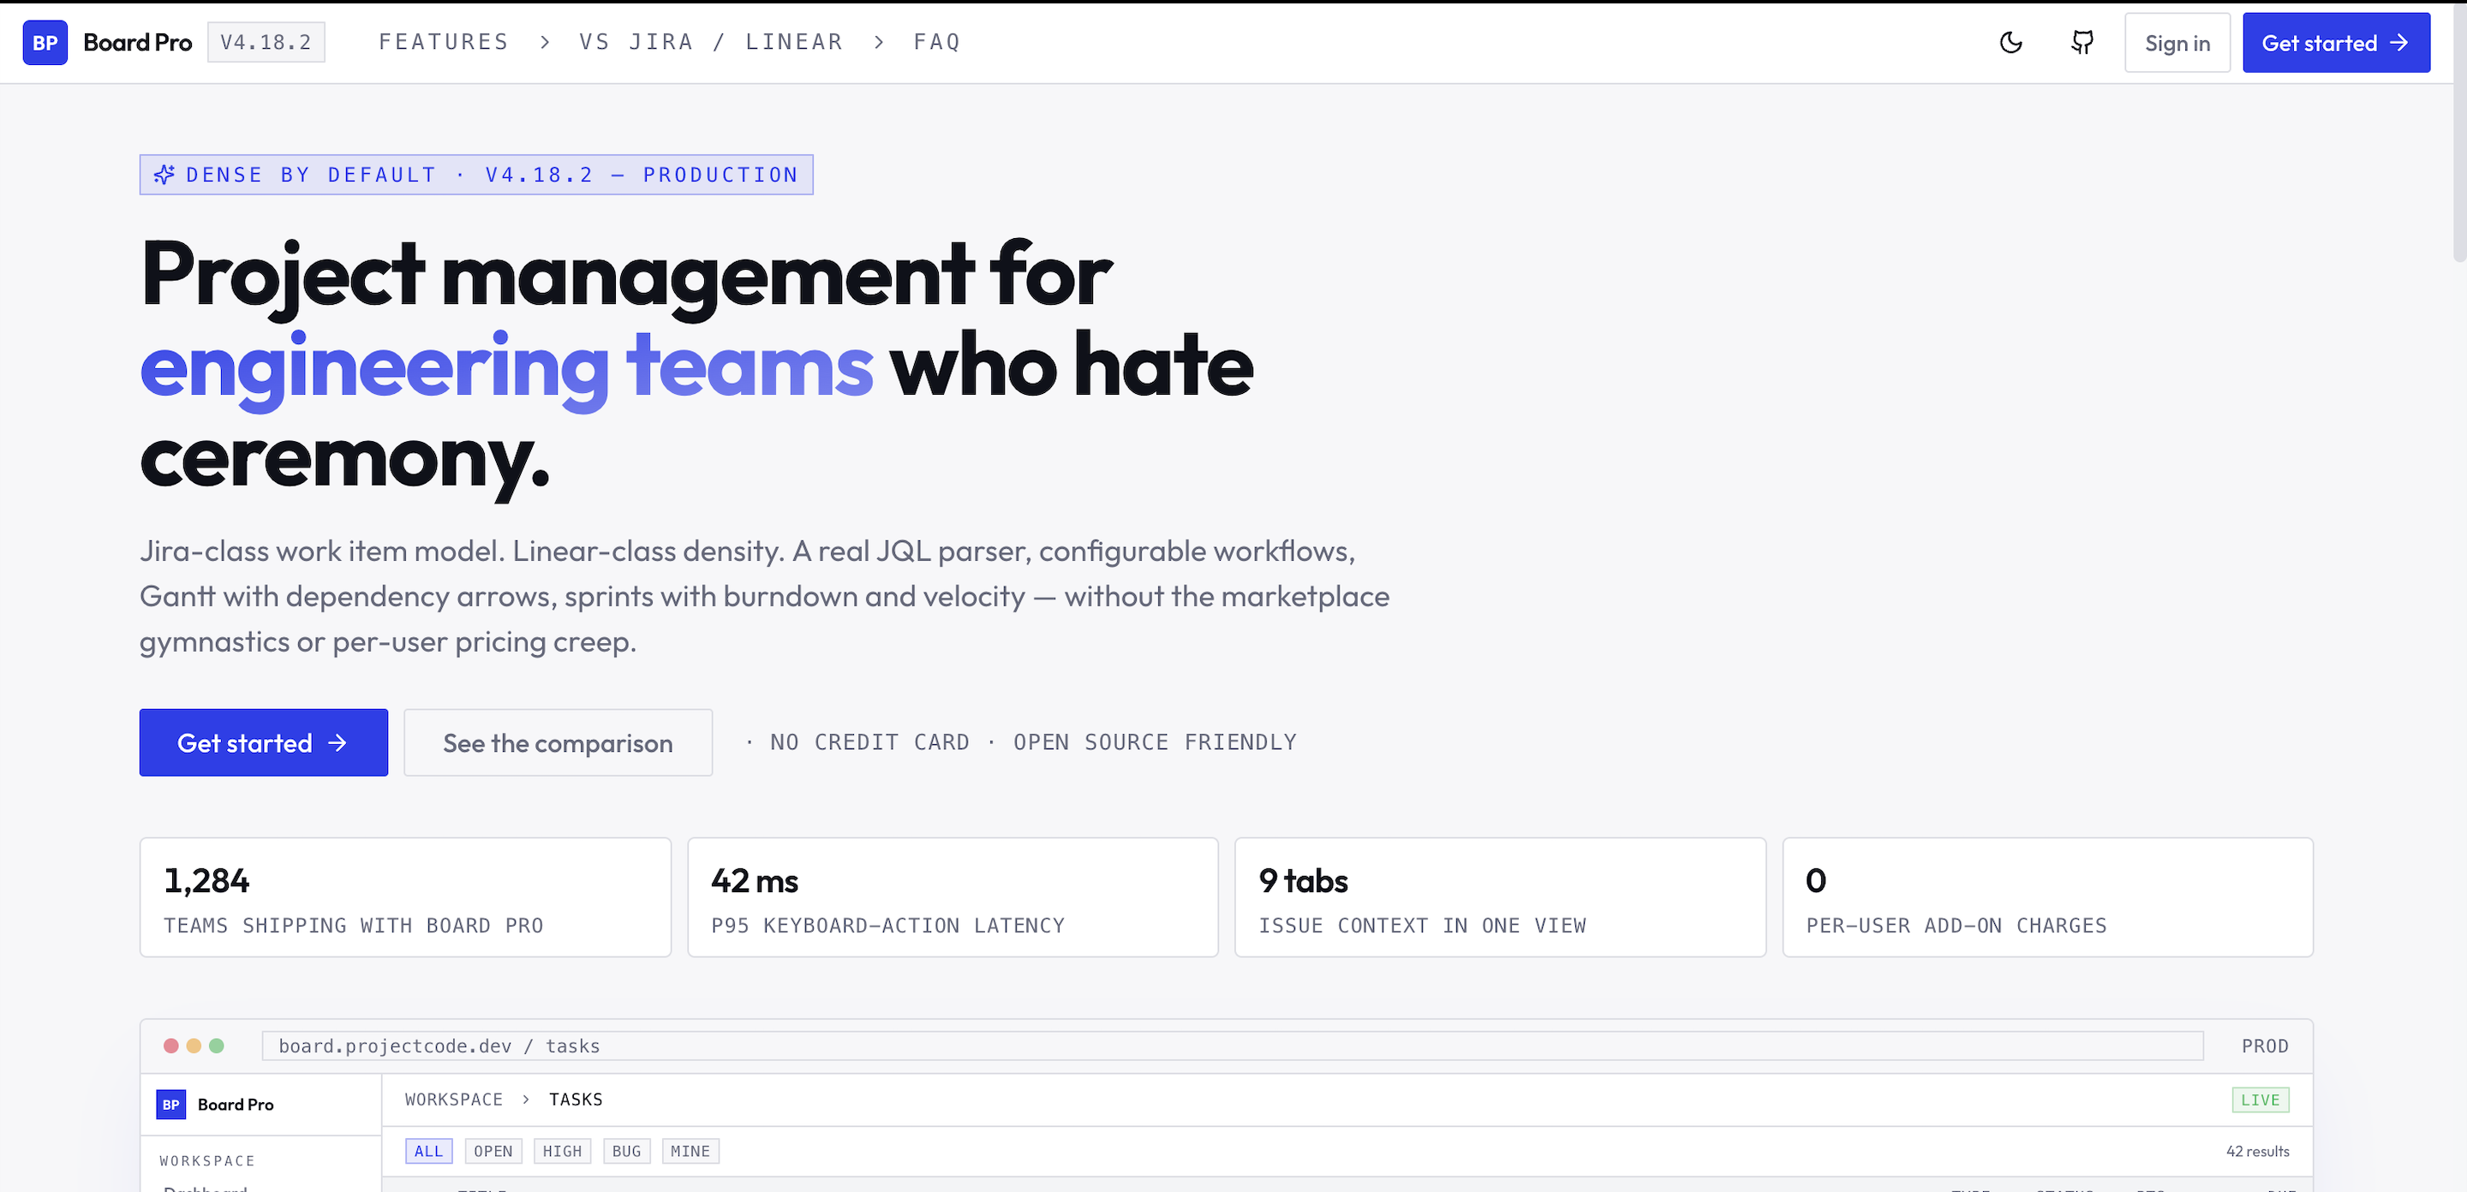
Task: Select the ALL filter chip
Action: coord(428,1151)
